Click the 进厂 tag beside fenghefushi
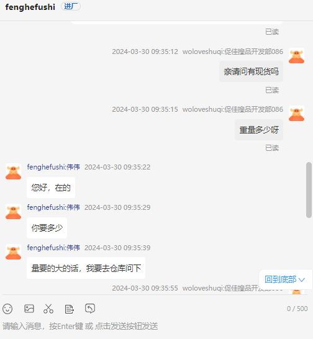Viewport: 313px width, 339px height. [x=71, y=6]
